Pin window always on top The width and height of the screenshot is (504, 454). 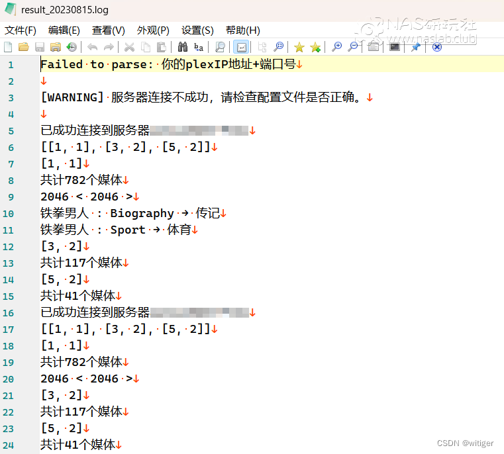[416, 47]
